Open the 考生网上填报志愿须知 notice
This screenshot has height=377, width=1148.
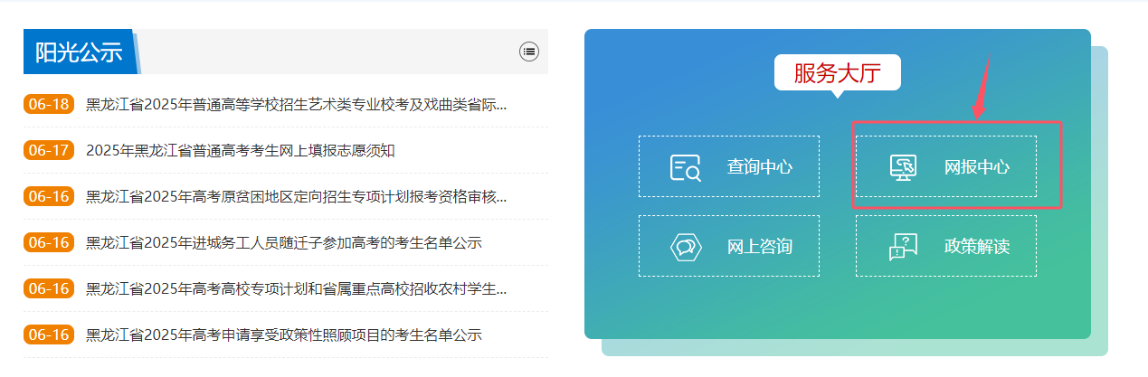[240, 150]
